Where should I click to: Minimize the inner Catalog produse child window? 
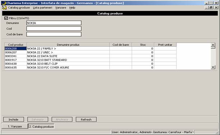click(x=206, y=8)
